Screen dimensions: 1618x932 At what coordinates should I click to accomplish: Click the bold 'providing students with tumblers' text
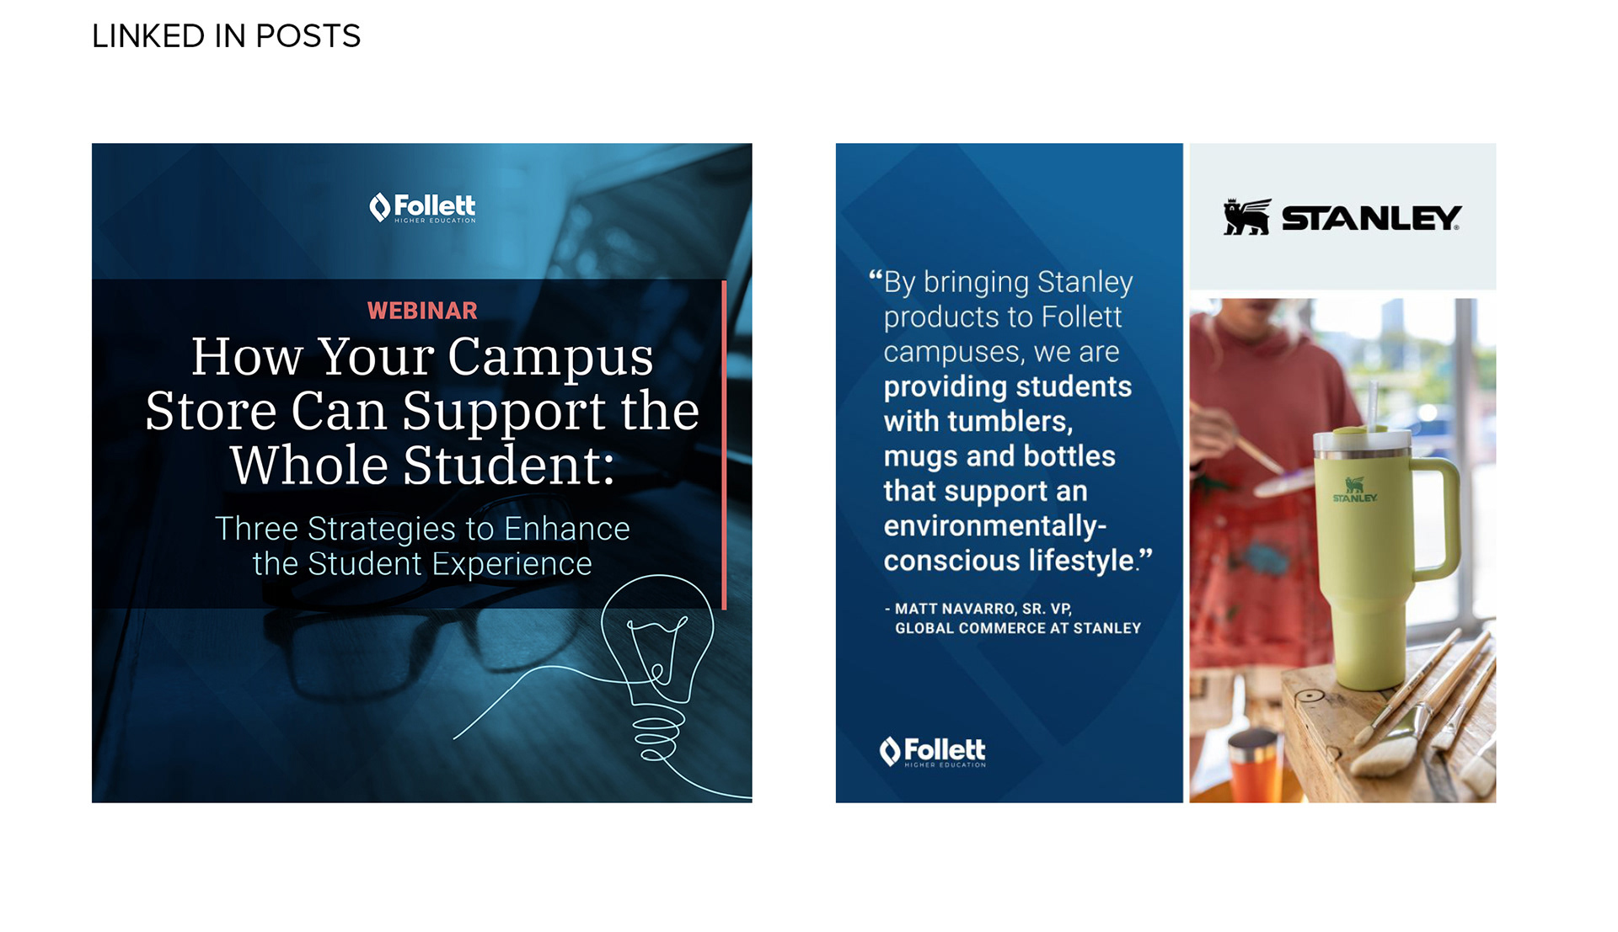[1008, 404]
